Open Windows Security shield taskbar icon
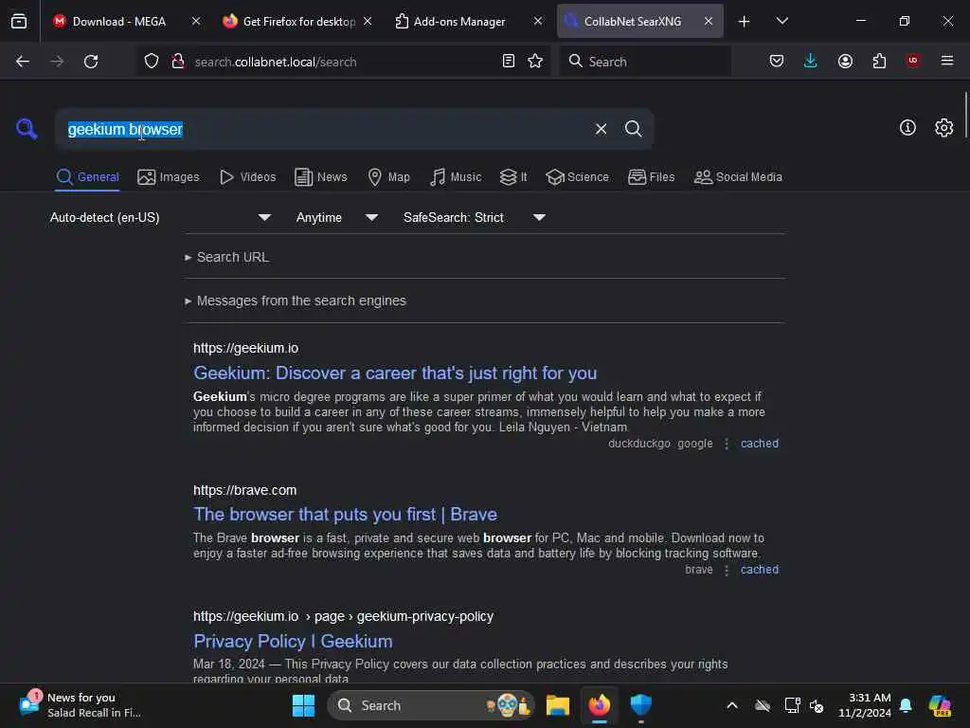Viewport: 970px width, 728px height. pyautogui.click(x=641, y=705)
